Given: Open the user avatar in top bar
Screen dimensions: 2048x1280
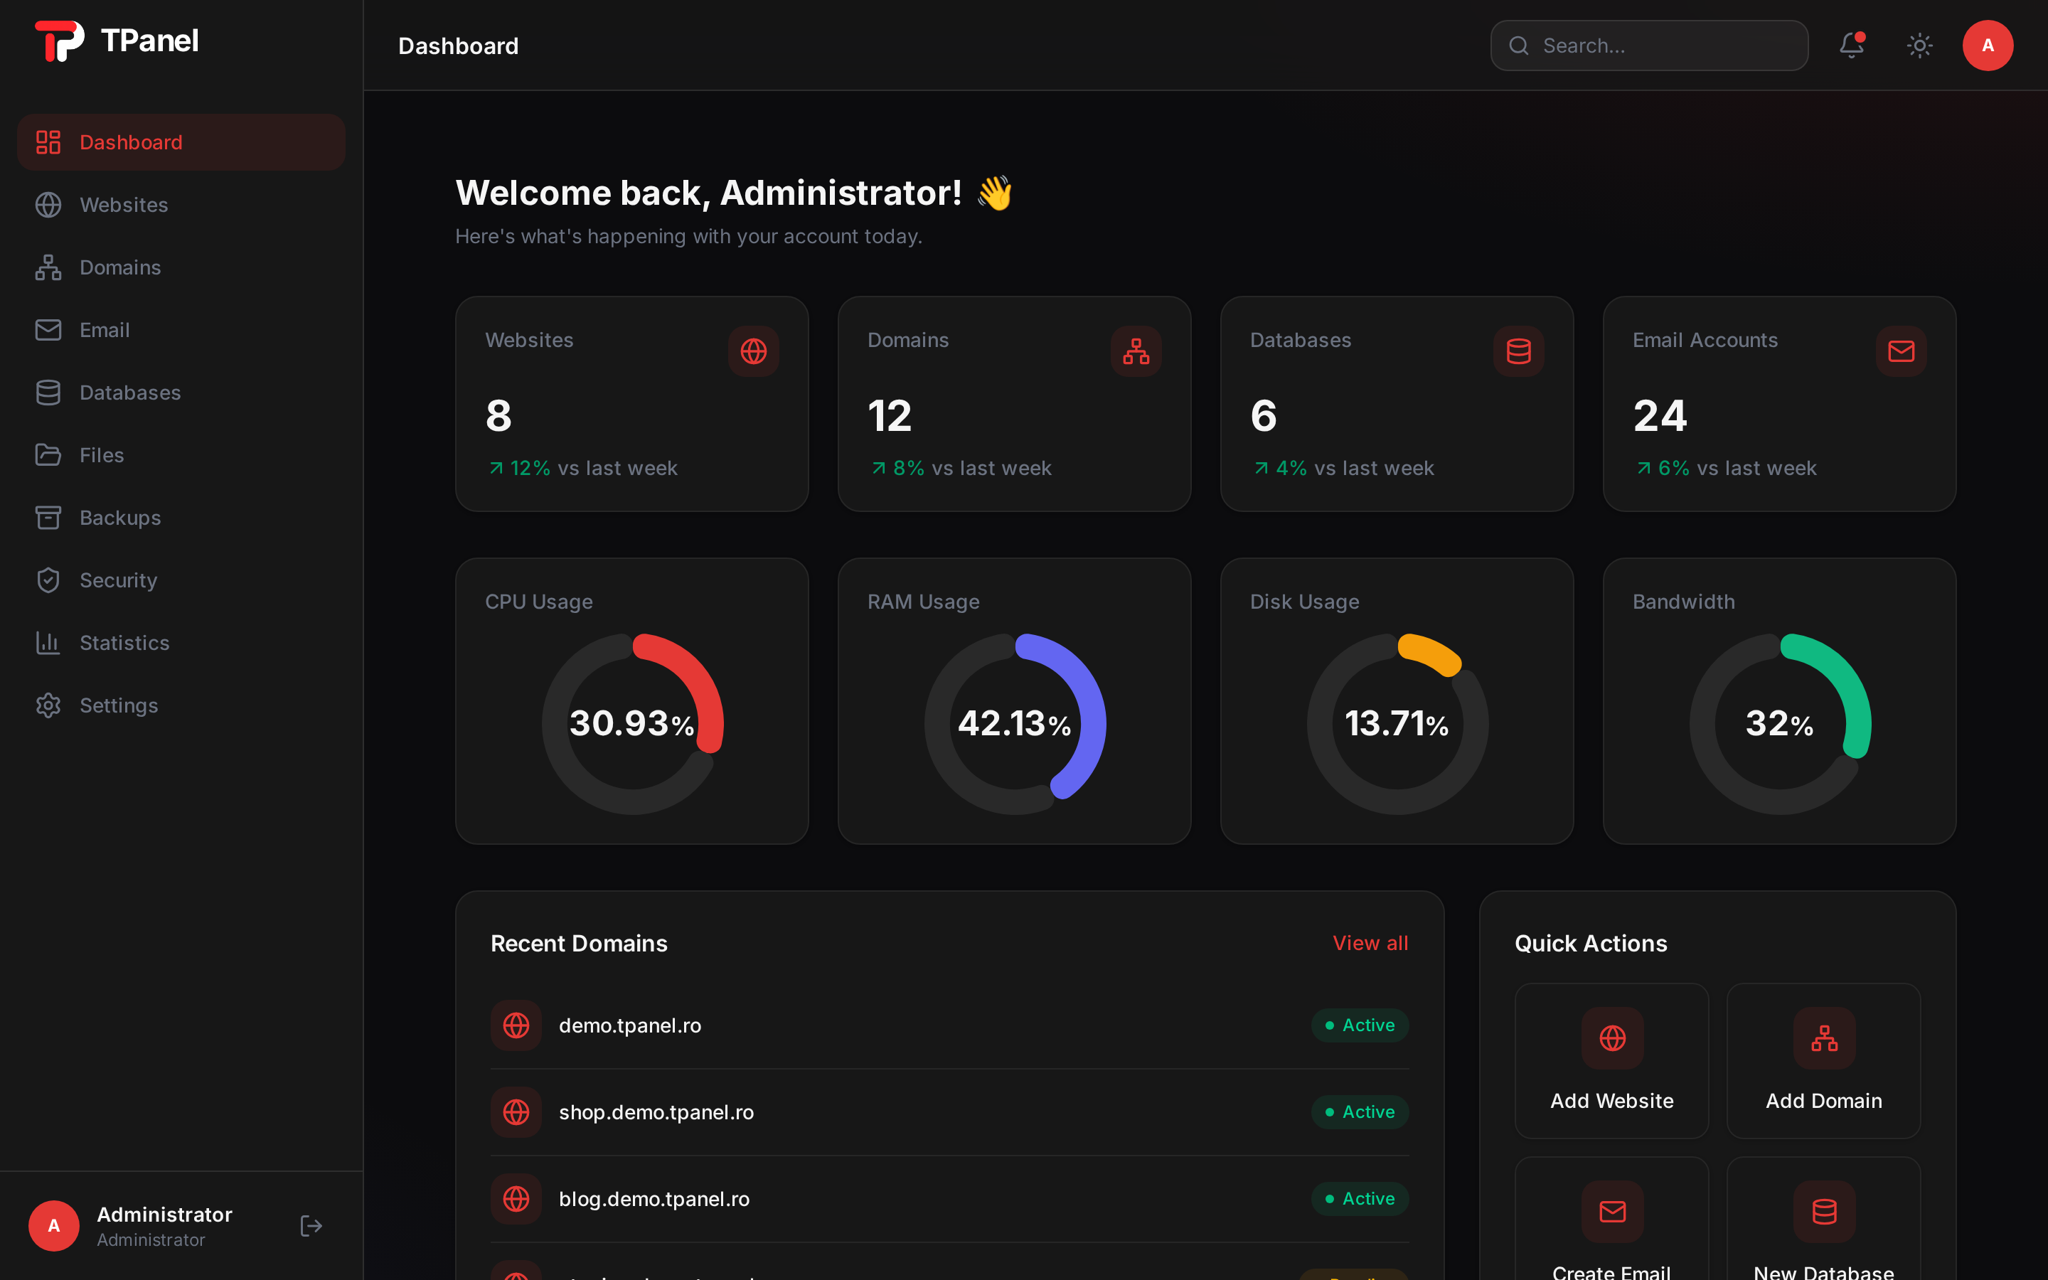Looking at the screenshot, I should pyautogui.click(x=1987, y=46).
